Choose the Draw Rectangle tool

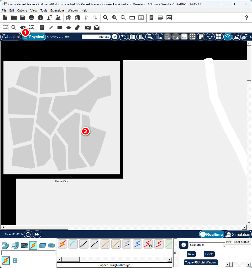(x=60, y=28)
